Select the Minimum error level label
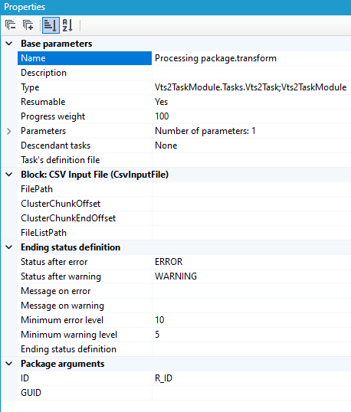The image size is (351, 412). 62,320
